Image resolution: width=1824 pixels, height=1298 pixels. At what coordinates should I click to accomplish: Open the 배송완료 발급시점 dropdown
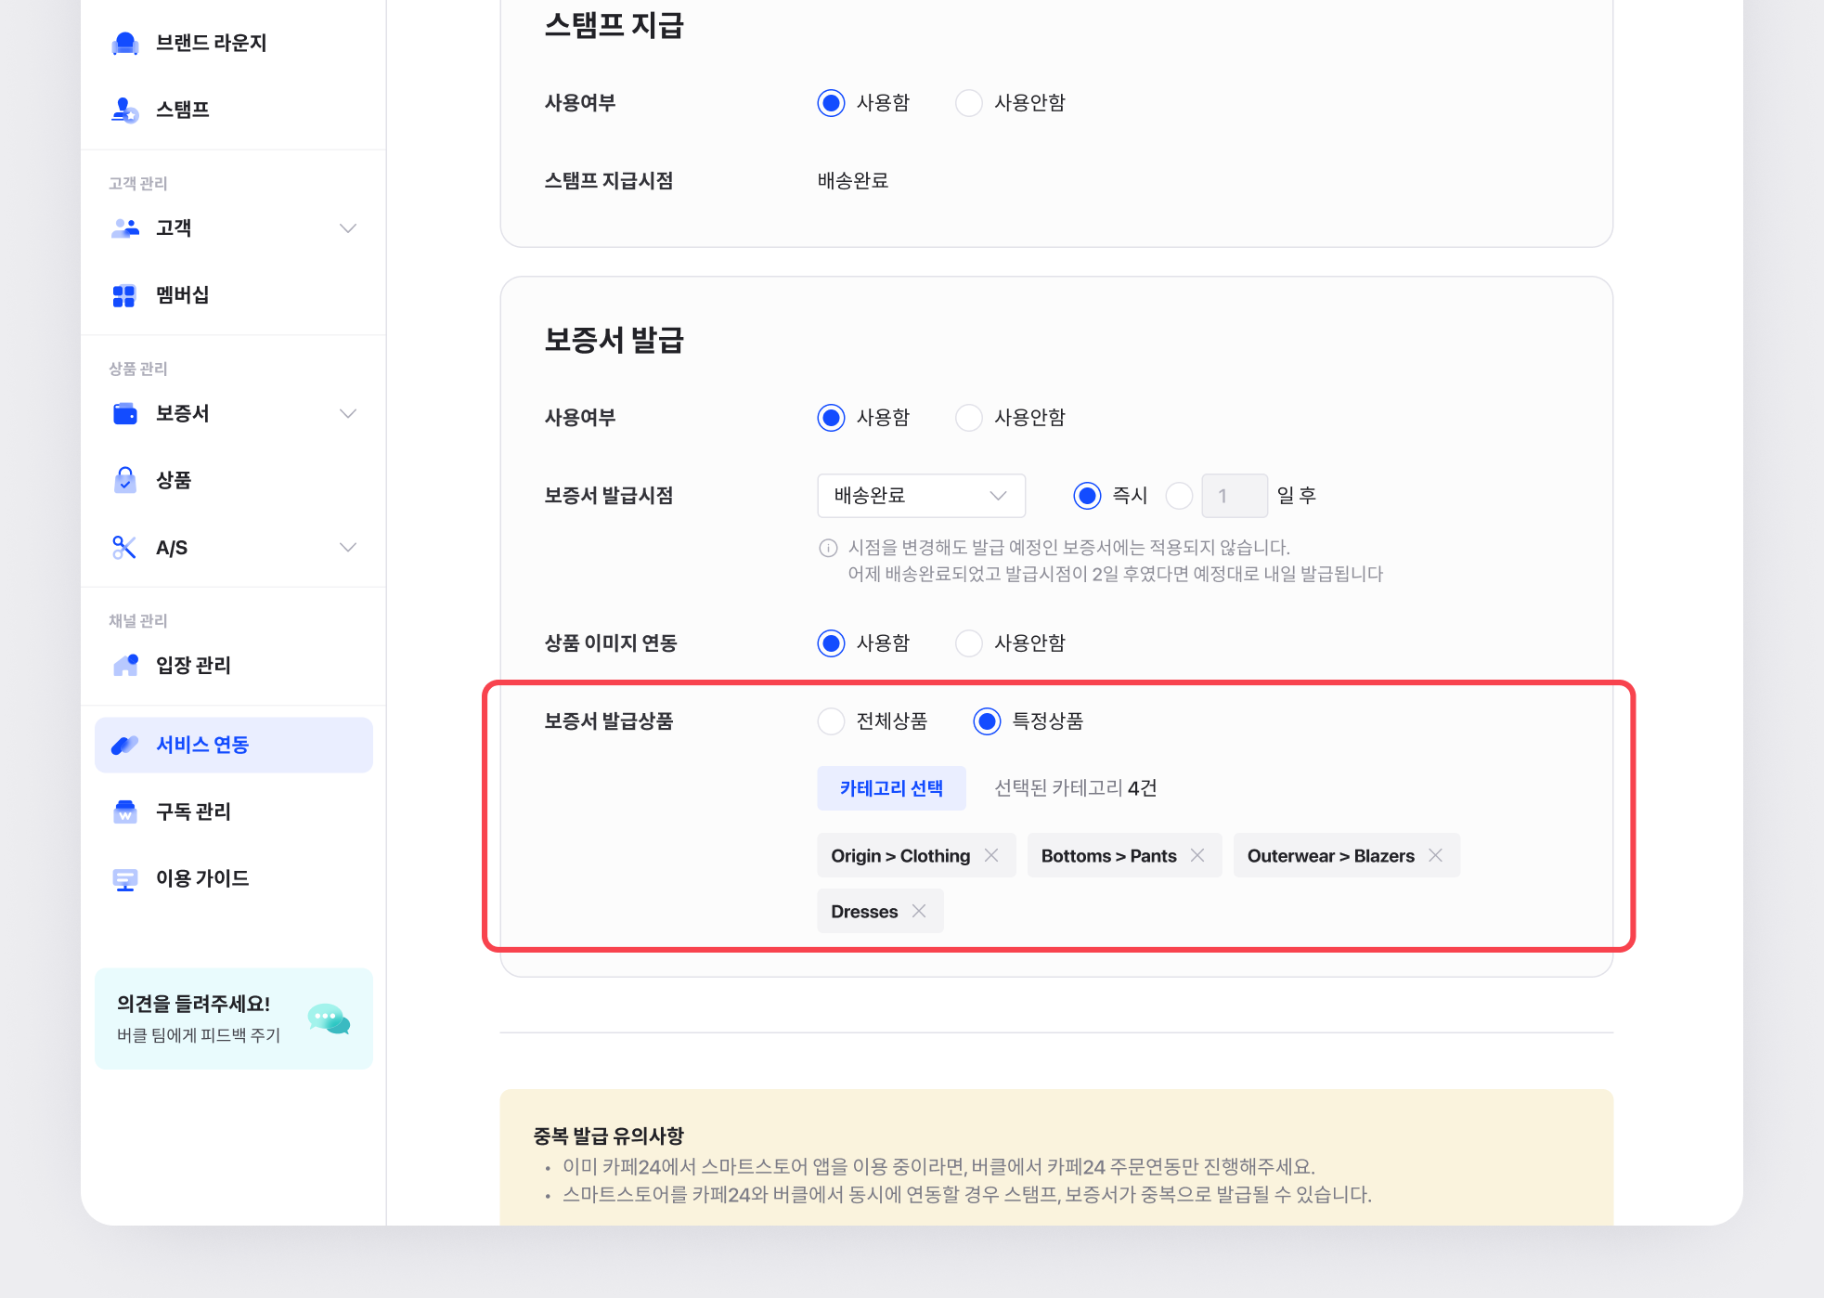click(x=921, y=496)
